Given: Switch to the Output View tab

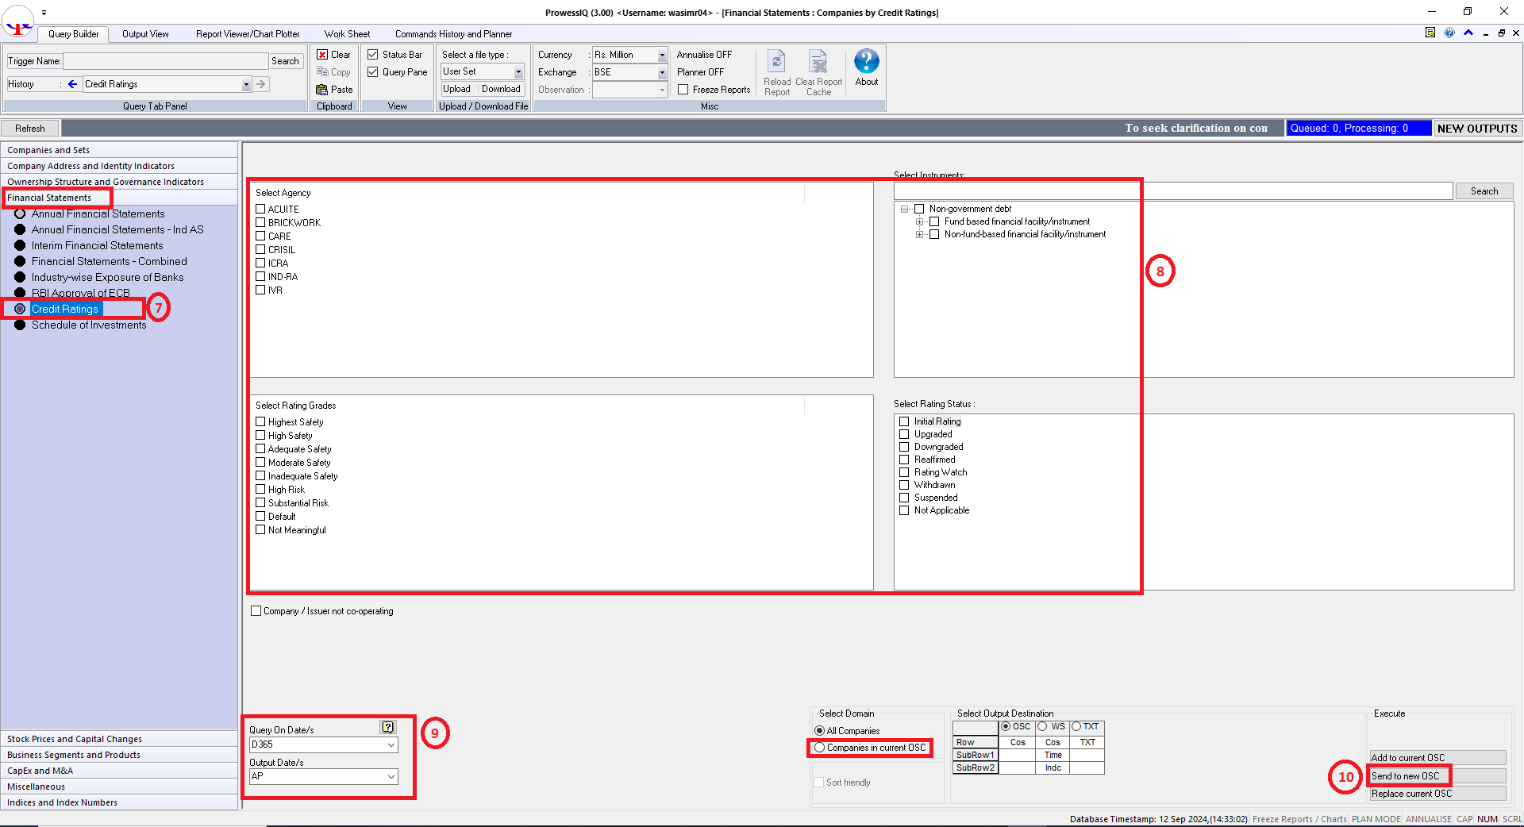Looking at the screenshot, I should point(145,34).
